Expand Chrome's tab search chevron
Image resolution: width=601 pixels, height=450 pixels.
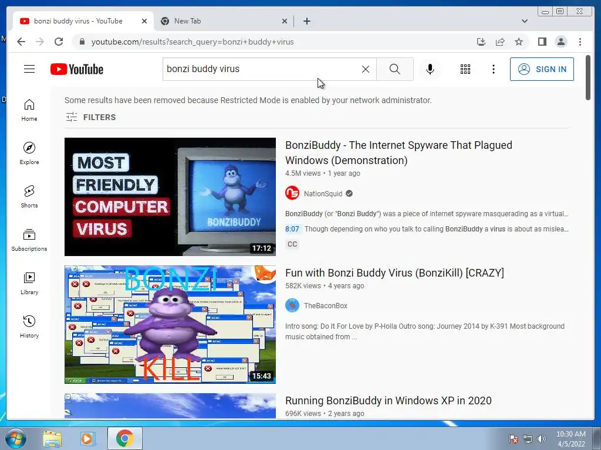[x=524, y=21]
